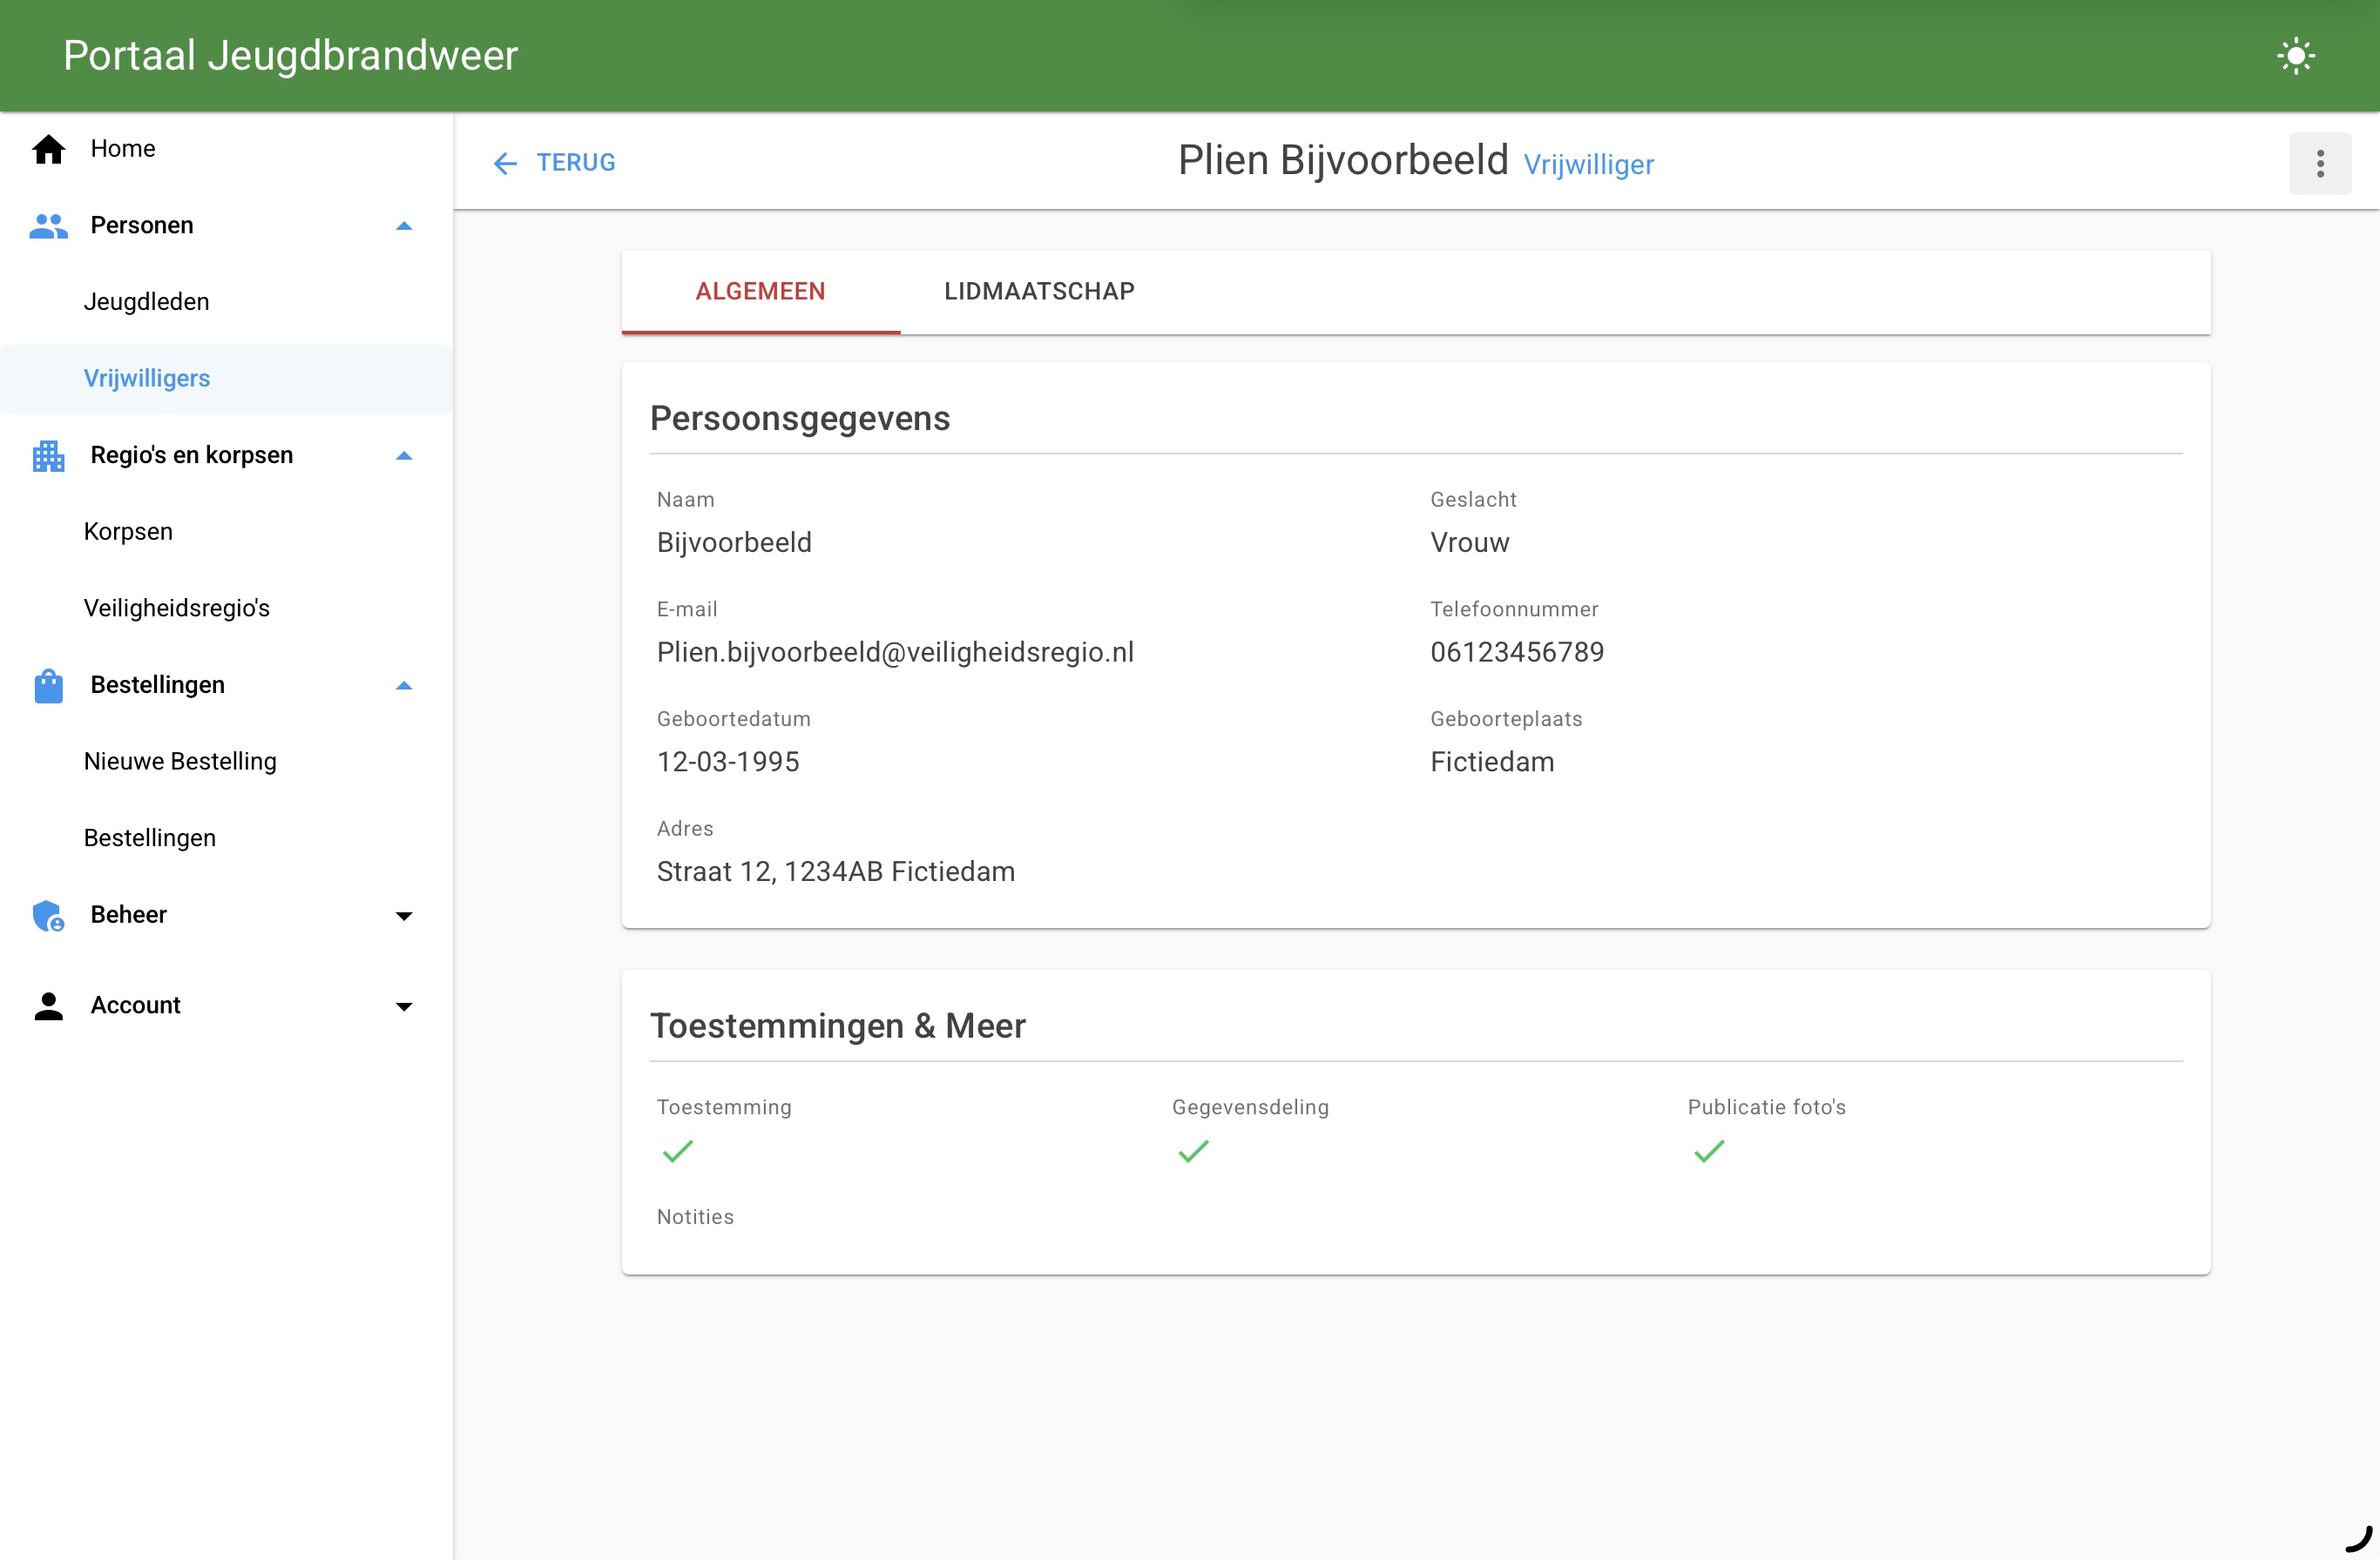This screenshot has height=1560, width=2380.
Task: Toggle the light/dark theme sun icon
Action: click(2295, 55)
